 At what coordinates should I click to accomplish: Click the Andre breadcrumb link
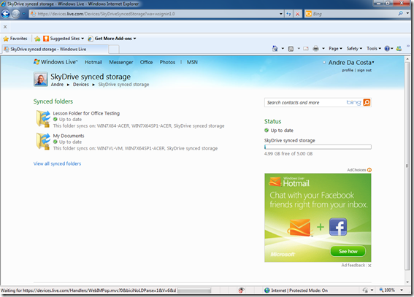(x=57, y=85)
